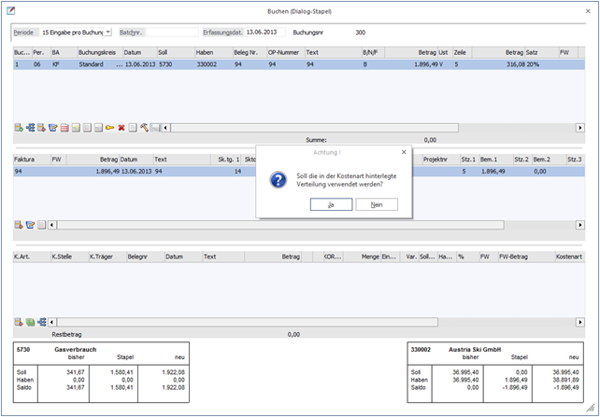Click the red X delete icon
Screen dimensions: 600x417
point(121,127)
